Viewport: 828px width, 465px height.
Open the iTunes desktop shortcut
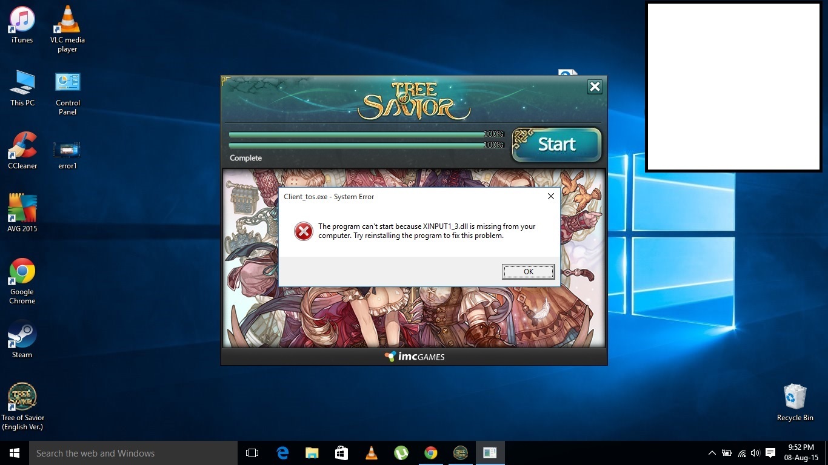click(x=22, y=23)
